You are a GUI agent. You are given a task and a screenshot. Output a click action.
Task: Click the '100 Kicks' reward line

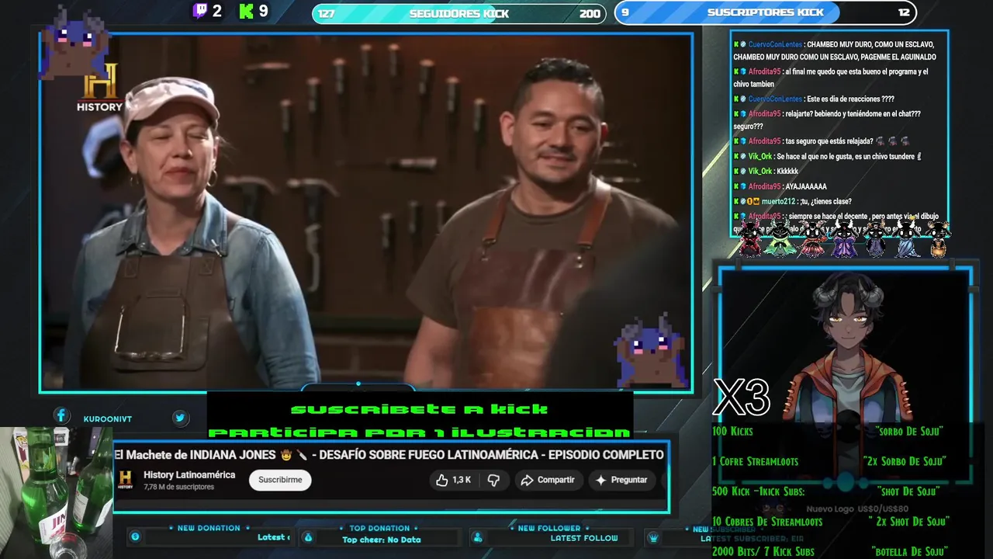point(732,431)
